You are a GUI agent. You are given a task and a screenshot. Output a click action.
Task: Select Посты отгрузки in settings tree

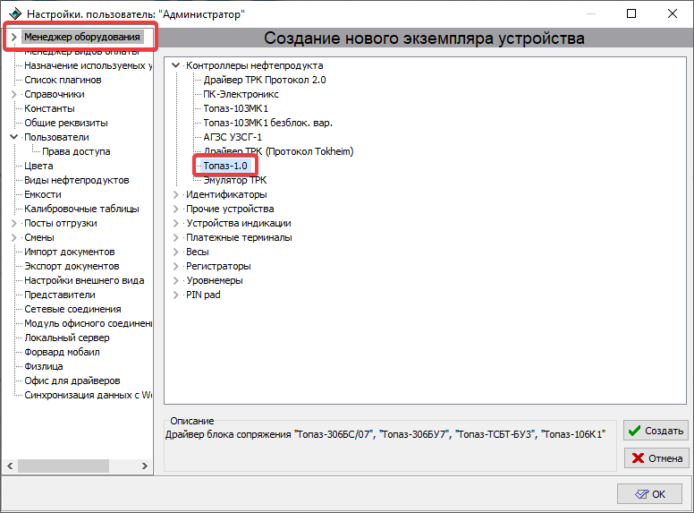(x=61, y=223)
